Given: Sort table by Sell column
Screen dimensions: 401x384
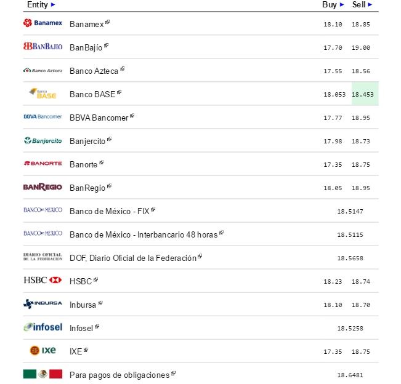Looking at the screenshot, I should 362,4.
